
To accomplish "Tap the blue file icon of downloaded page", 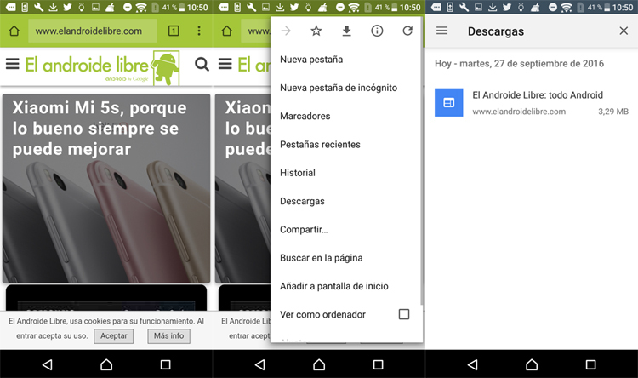I will click(447, 103).
